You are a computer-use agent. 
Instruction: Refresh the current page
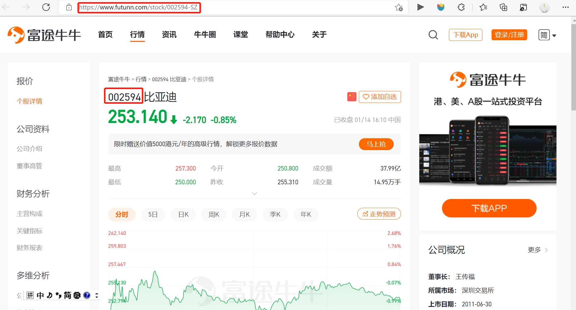pyautogui.click(x=46, y=7)
